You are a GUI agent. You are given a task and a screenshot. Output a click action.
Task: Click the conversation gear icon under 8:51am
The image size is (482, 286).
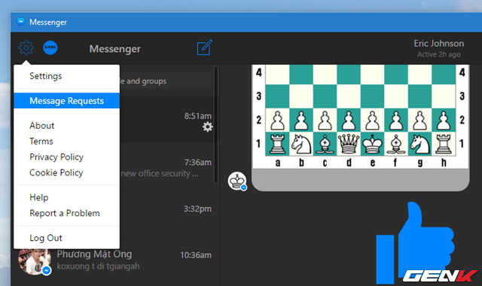tap(208, 126)
